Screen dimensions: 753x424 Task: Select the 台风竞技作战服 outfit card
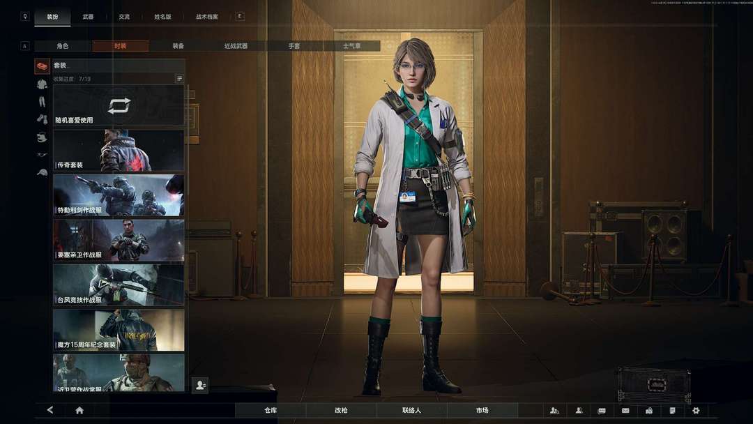[119, 285]
